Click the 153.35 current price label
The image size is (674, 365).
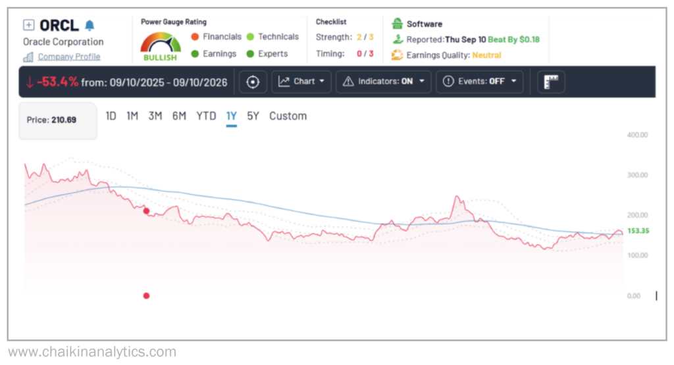(638, 231)
